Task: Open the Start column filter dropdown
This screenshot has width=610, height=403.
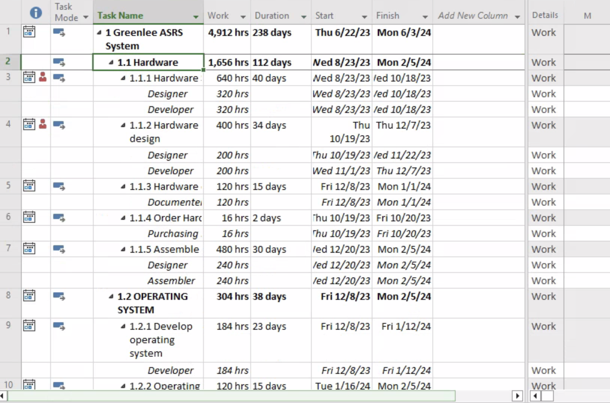Action: (x=364, y=17)
